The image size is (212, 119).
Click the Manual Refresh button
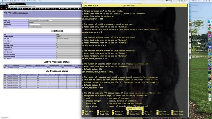click(33, 27)
